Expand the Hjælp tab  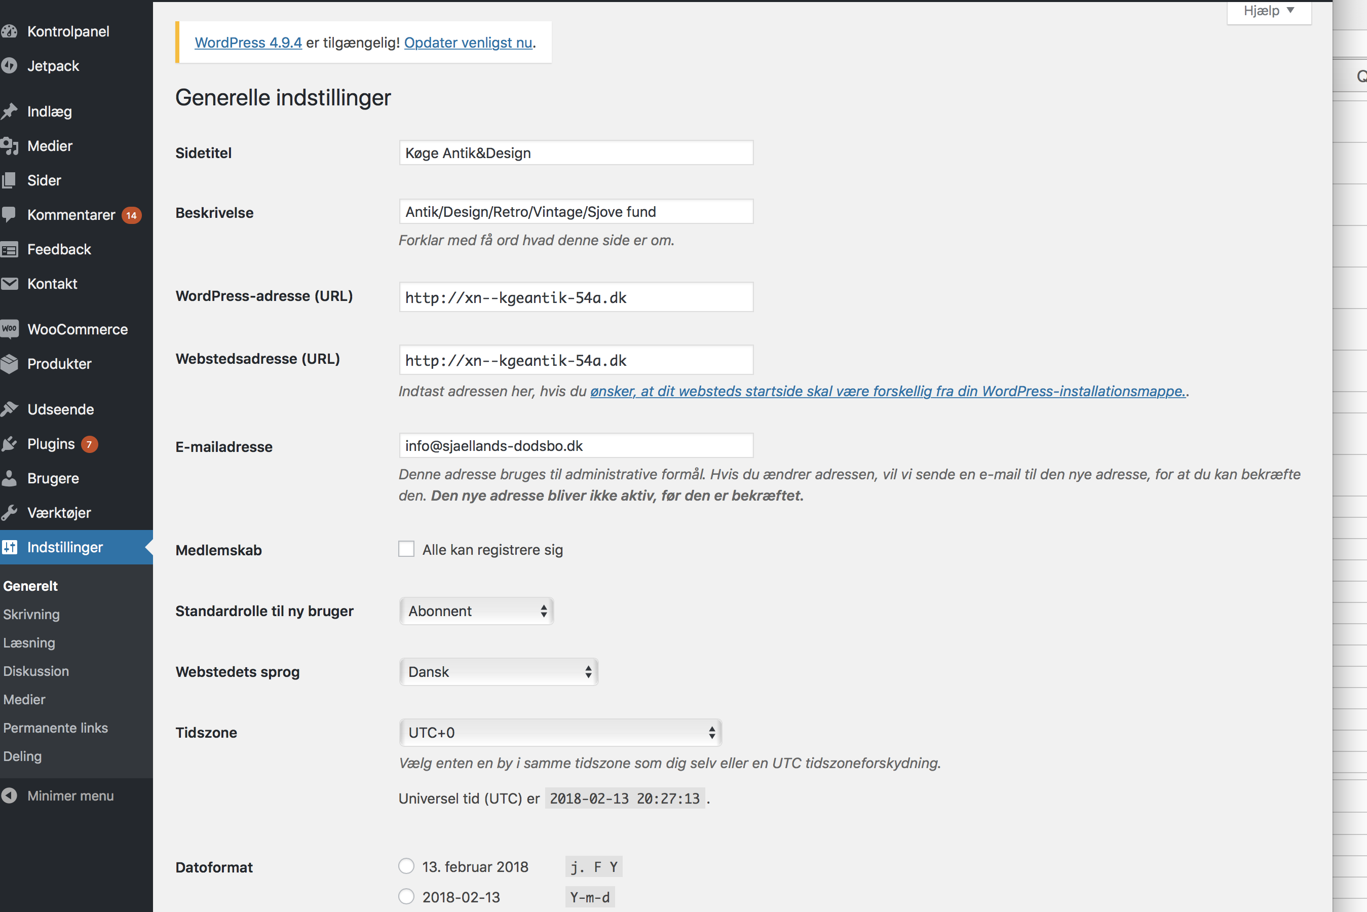click(x=1268, y=11)
